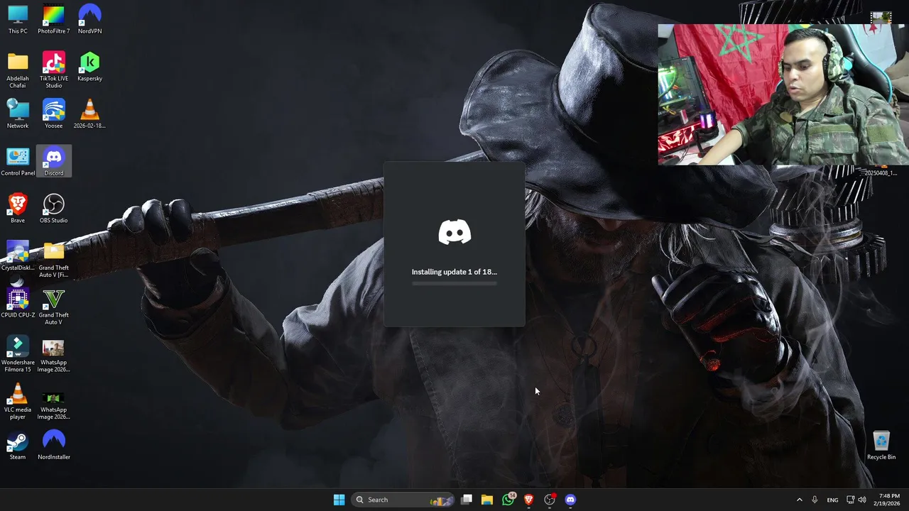The height and width of the screenshot is (511, 909).
Task: Open the Kaspersky desktop shortcut
Action: click(x=89, y=67)
